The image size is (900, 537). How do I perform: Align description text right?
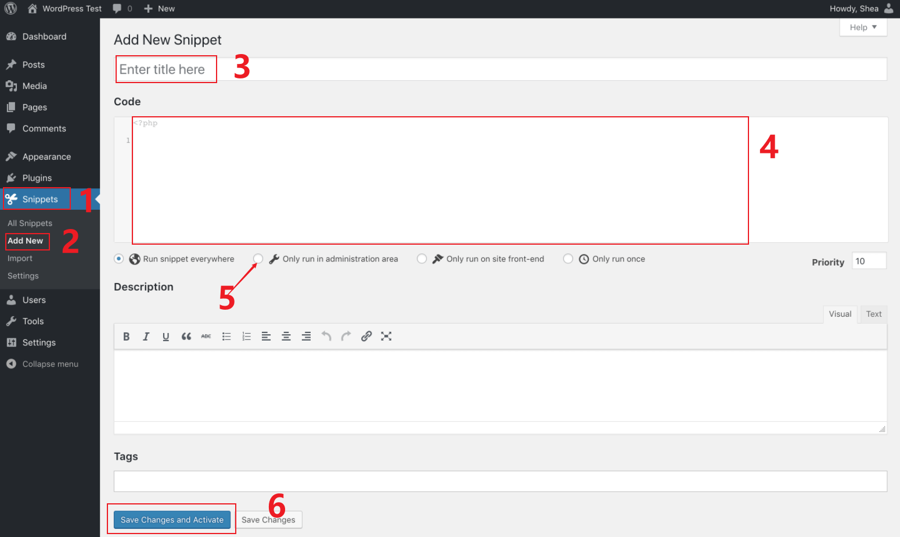pos(306,336)
